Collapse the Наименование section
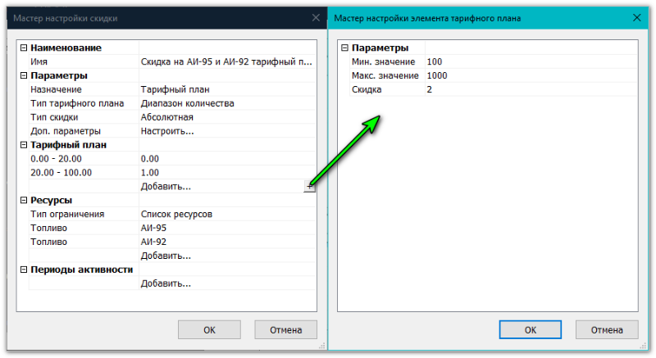Screen dimensions: 656x358 24,48
